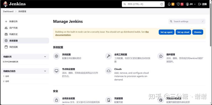Click the Jenkins butler logo icon
The width and height of the screenshot is (212, 105).
(x=5, y=4)
